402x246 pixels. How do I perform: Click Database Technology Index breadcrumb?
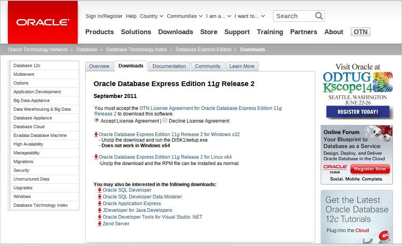pos(137,50)
